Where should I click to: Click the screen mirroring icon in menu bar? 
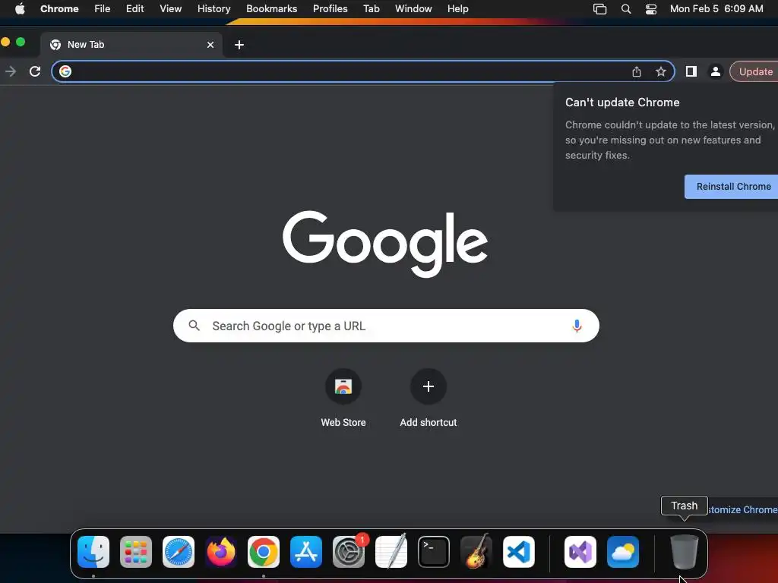point(600,9)
